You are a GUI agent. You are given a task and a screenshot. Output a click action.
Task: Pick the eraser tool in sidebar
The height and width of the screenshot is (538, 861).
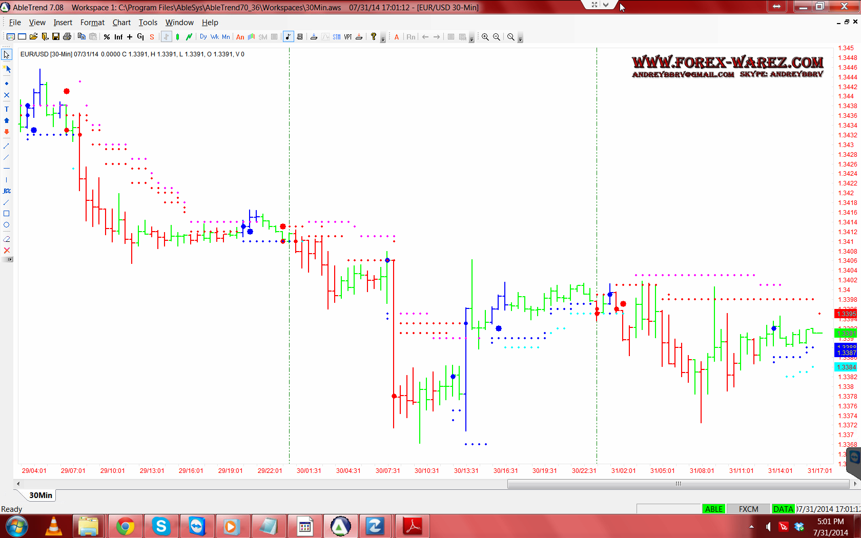pyautogui.click(x=7, y=239)
